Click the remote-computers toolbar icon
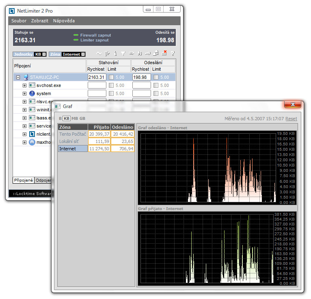Viewport: 311px width, 299px height. [156, 53]
